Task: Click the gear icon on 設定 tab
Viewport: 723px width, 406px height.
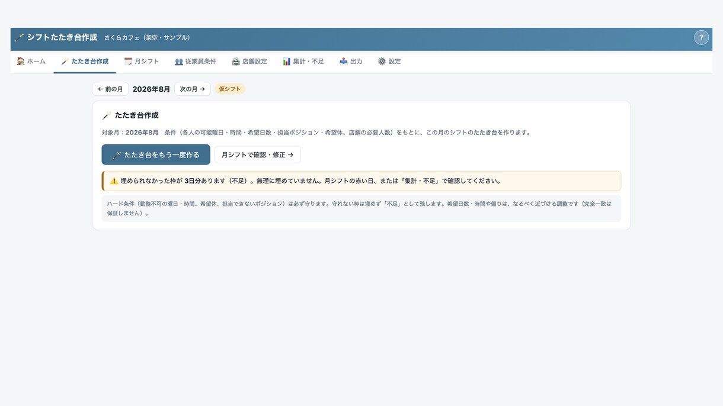Action: pyautogui.click(x=382, y=62)
